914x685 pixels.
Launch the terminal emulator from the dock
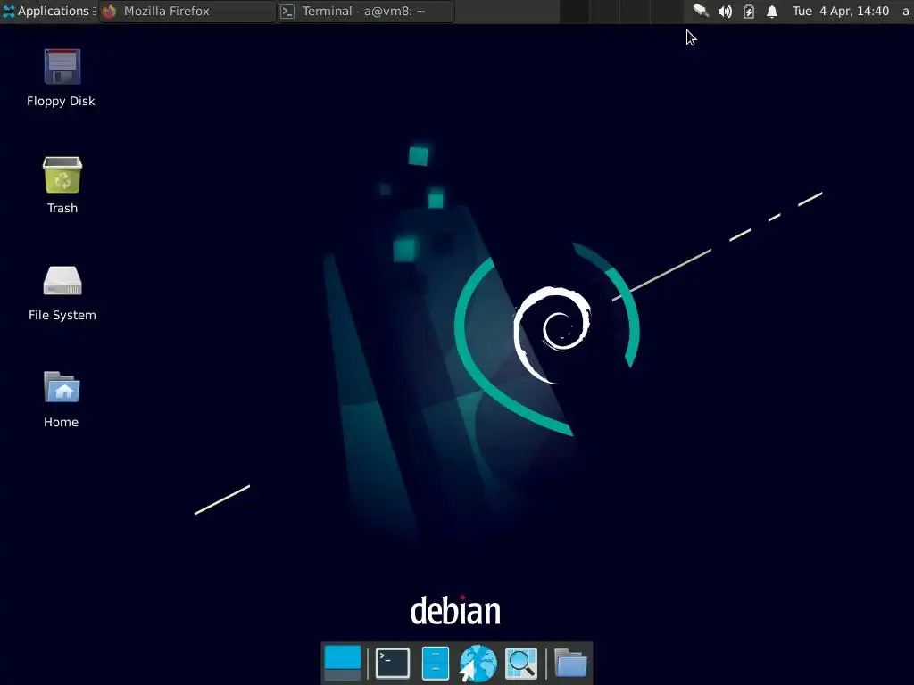393,663
